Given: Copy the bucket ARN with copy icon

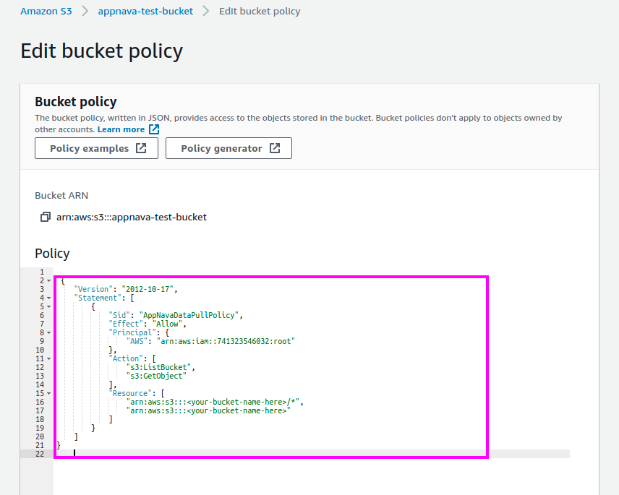Looking at the screenshot, I should [46, 217].
